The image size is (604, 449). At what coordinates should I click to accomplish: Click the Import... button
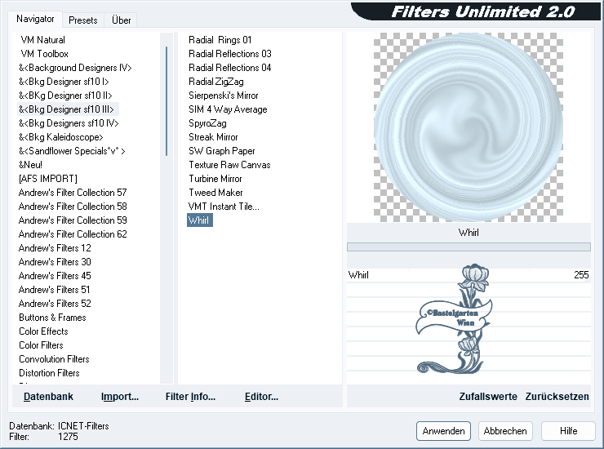tap(120, 397)
